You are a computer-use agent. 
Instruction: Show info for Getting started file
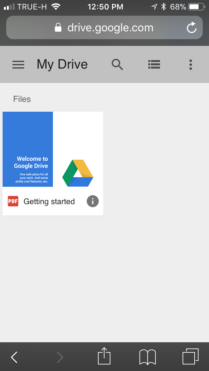click(x=92, y=202)
